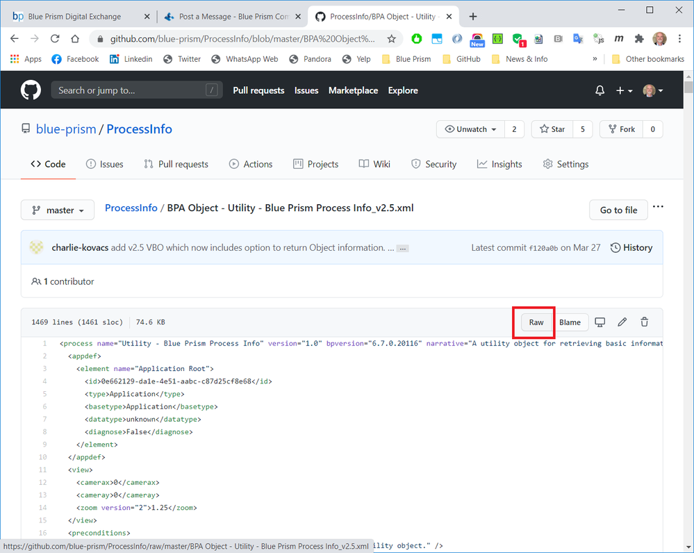Open charlie-kovacs author link
The height and width of the screenshot is (553, 694).
pyautogui.click(x=80, y=247)
